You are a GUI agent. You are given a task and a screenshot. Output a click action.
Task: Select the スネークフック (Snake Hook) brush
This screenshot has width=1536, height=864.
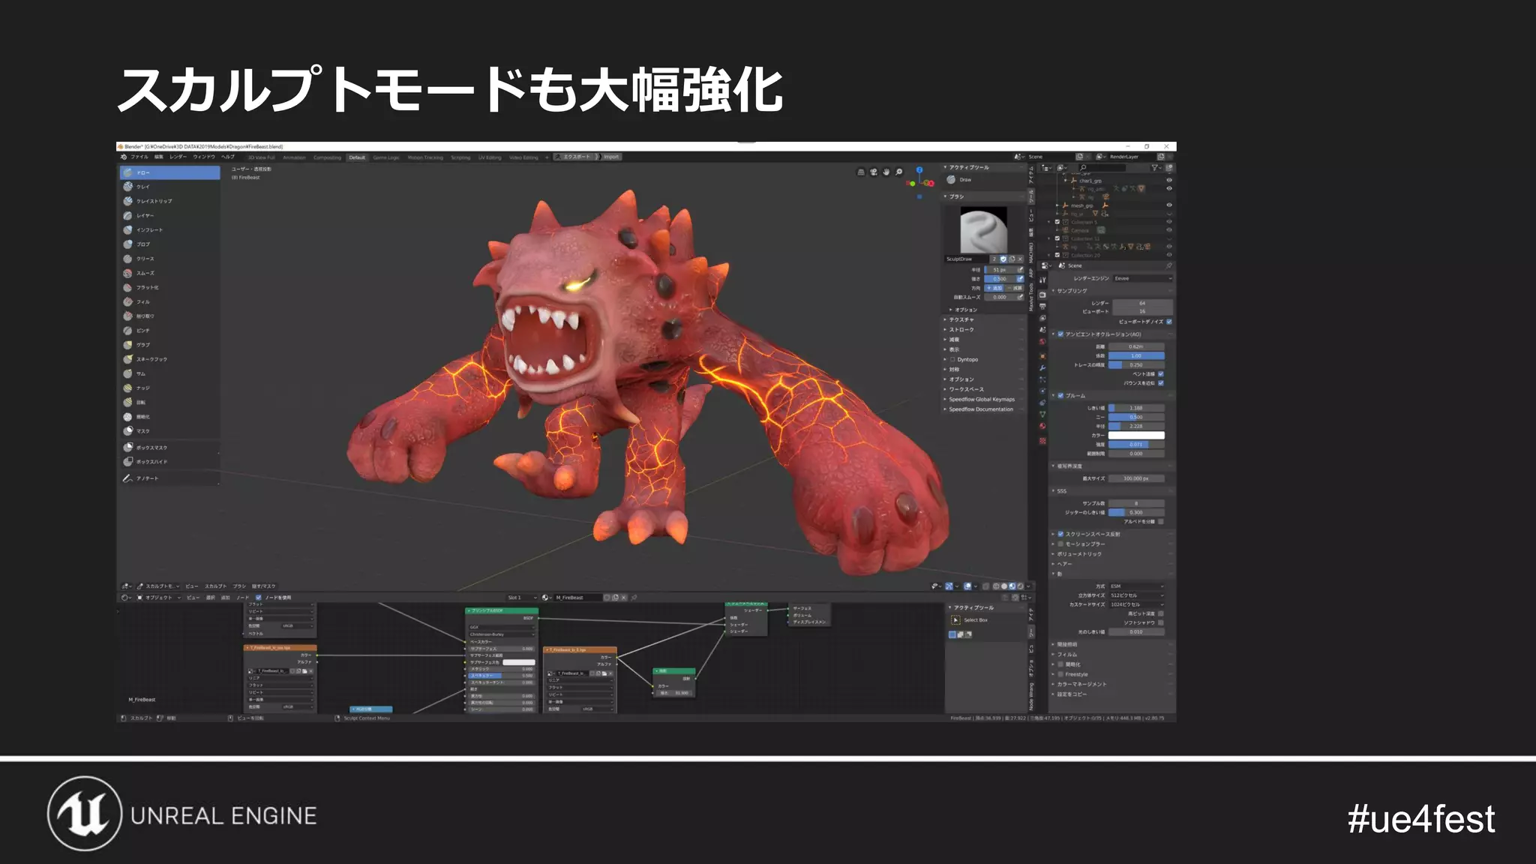tap(169, 359)
